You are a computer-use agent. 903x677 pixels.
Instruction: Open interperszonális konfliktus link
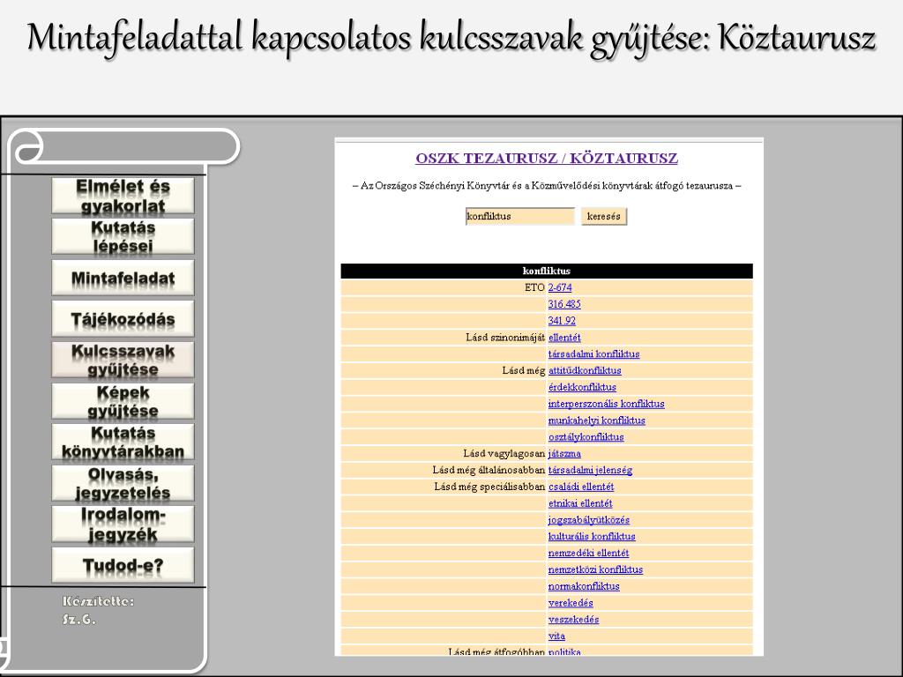click(607, 404)
